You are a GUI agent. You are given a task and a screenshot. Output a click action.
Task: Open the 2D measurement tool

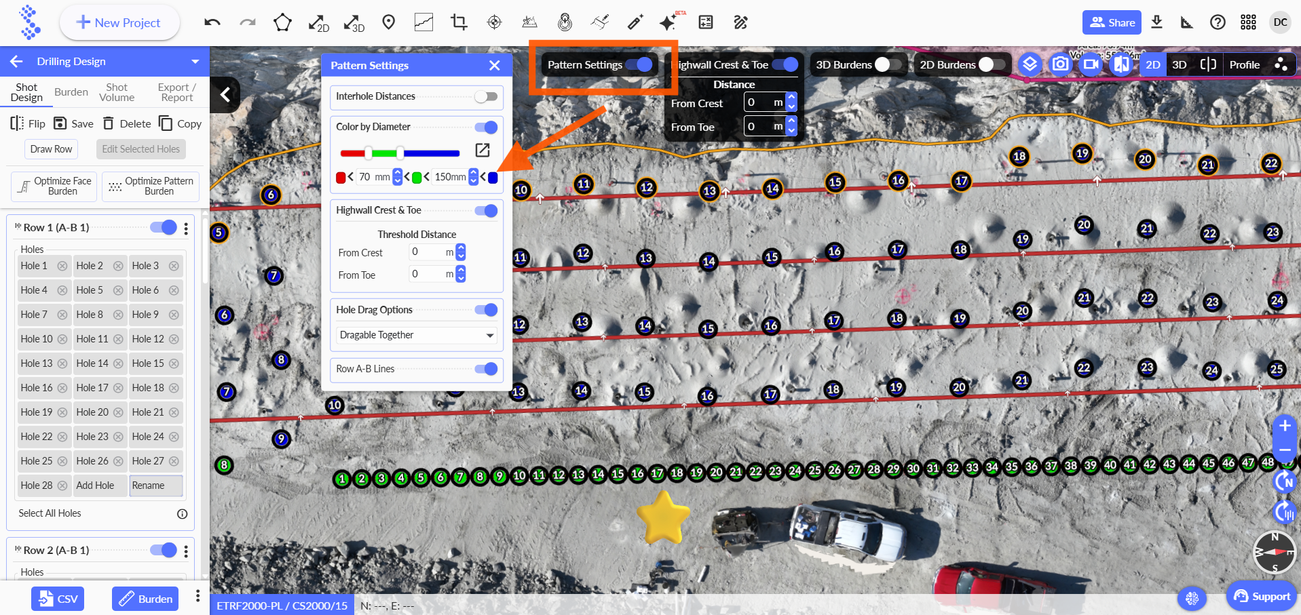click(318, 23)
